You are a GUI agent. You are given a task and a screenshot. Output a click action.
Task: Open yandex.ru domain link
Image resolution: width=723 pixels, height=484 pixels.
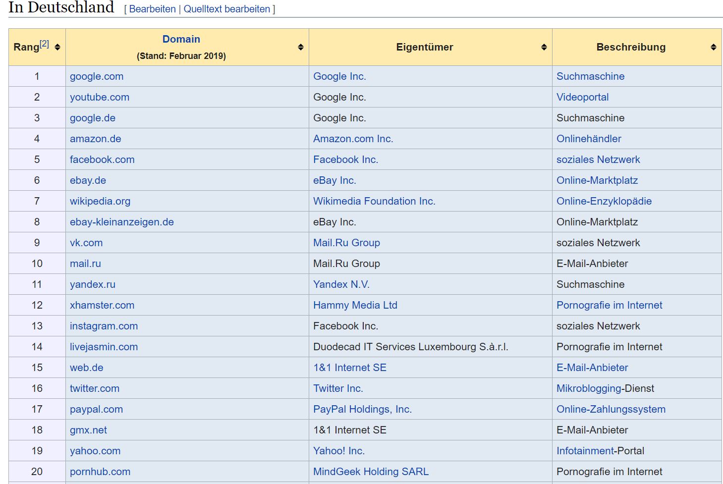coord(93,284)
